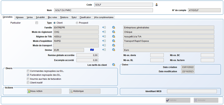Open the Solvabilité tab
Viewport: 224px width, 105px height.
click(40, 17)
